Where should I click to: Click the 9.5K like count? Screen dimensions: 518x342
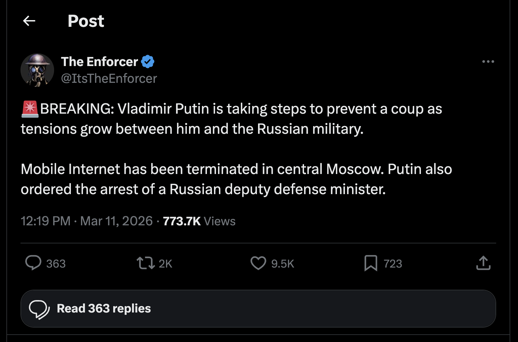coord(283,264)
